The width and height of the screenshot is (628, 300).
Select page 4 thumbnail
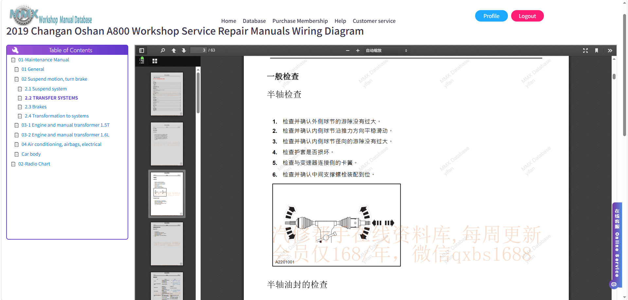[167, 244]
